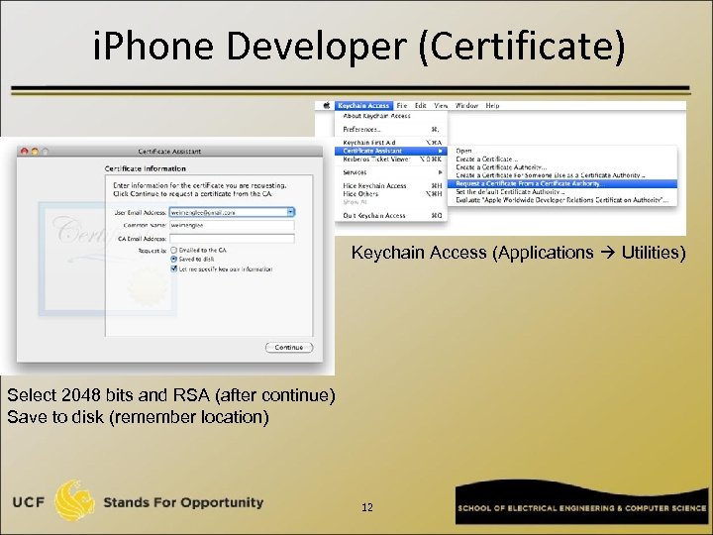Click Open in Certificate Assistant submenu
713x535 pixels.
(562, 151)
